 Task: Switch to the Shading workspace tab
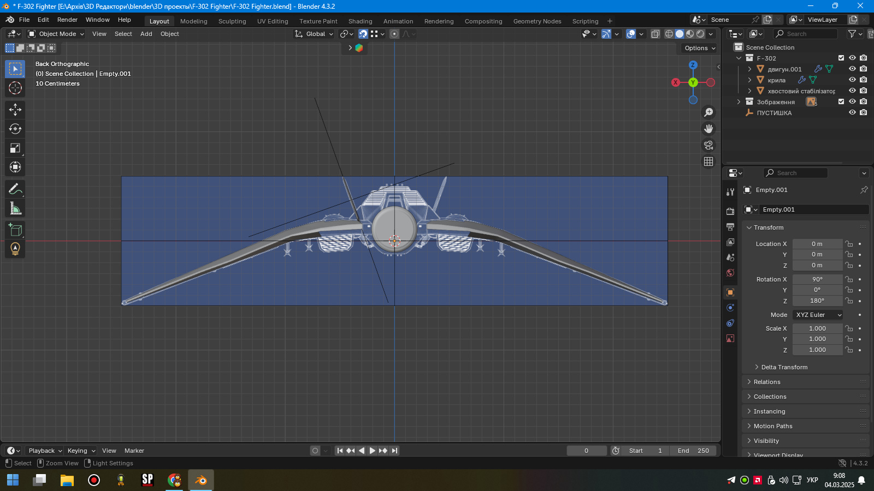(x=361, y=21)
